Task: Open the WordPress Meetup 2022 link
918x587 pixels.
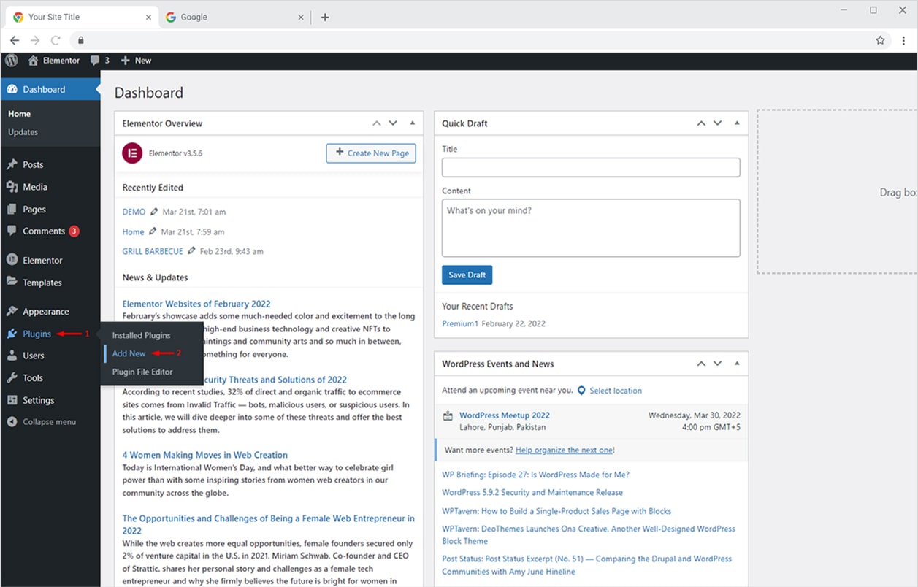Action: click(504, 415)
